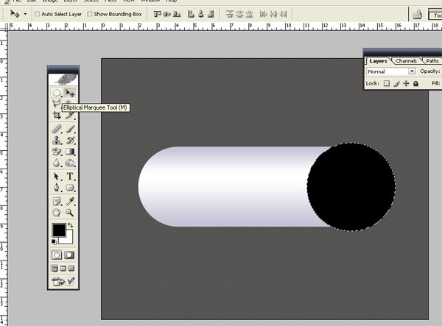Image resolution: width=442 pixels, height=326 pixels.
Task: Open the Normal blend mode dropdown
Action: click(391, 71)
